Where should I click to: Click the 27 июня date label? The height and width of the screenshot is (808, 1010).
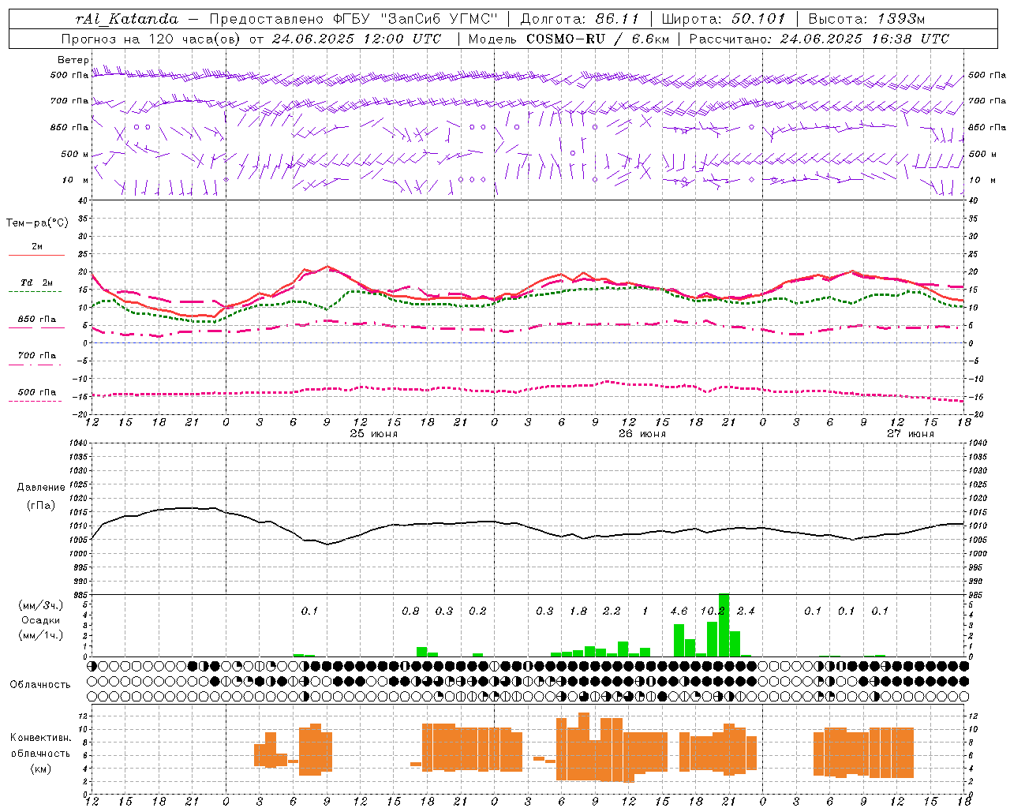910,434
